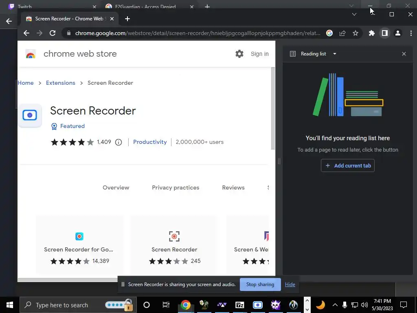
Task: Click the Type here to search box
Action: (x=78, y=305)
